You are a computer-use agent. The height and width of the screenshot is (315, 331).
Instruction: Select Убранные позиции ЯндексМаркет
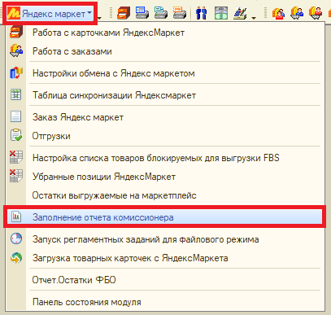165,177
